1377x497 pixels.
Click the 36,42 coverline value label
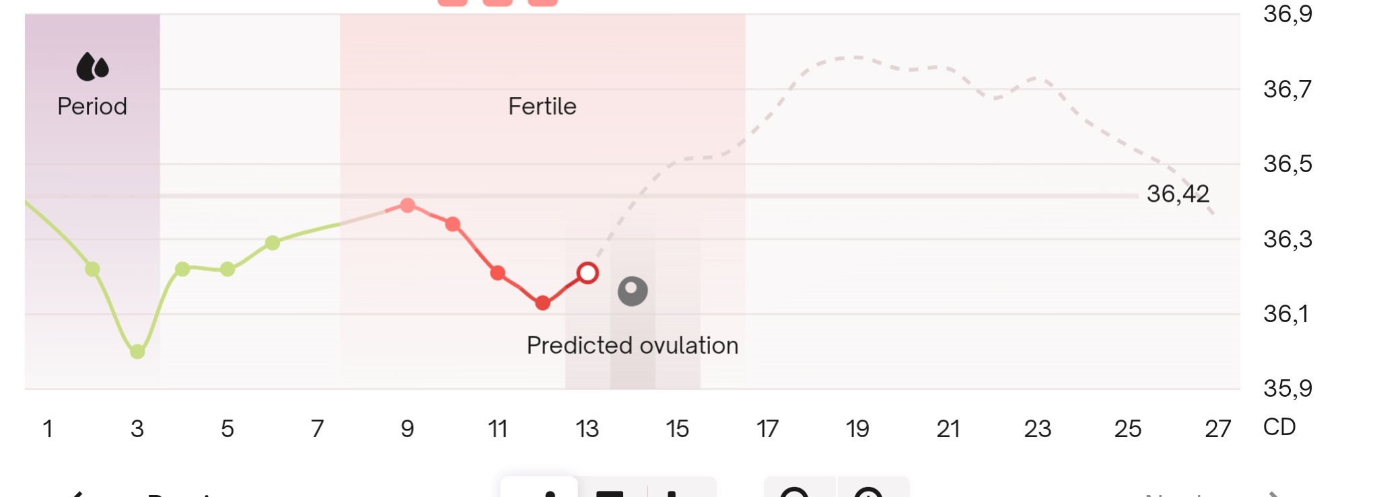[x=1178, y=194]
